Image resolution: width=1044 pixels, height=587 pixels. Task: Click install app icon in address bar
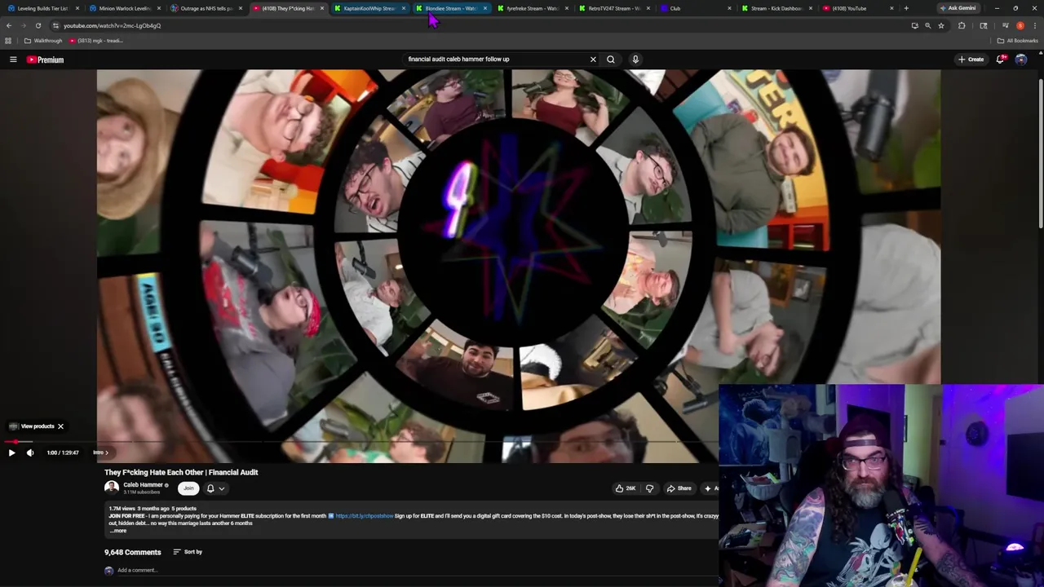[x=914, y=25]
